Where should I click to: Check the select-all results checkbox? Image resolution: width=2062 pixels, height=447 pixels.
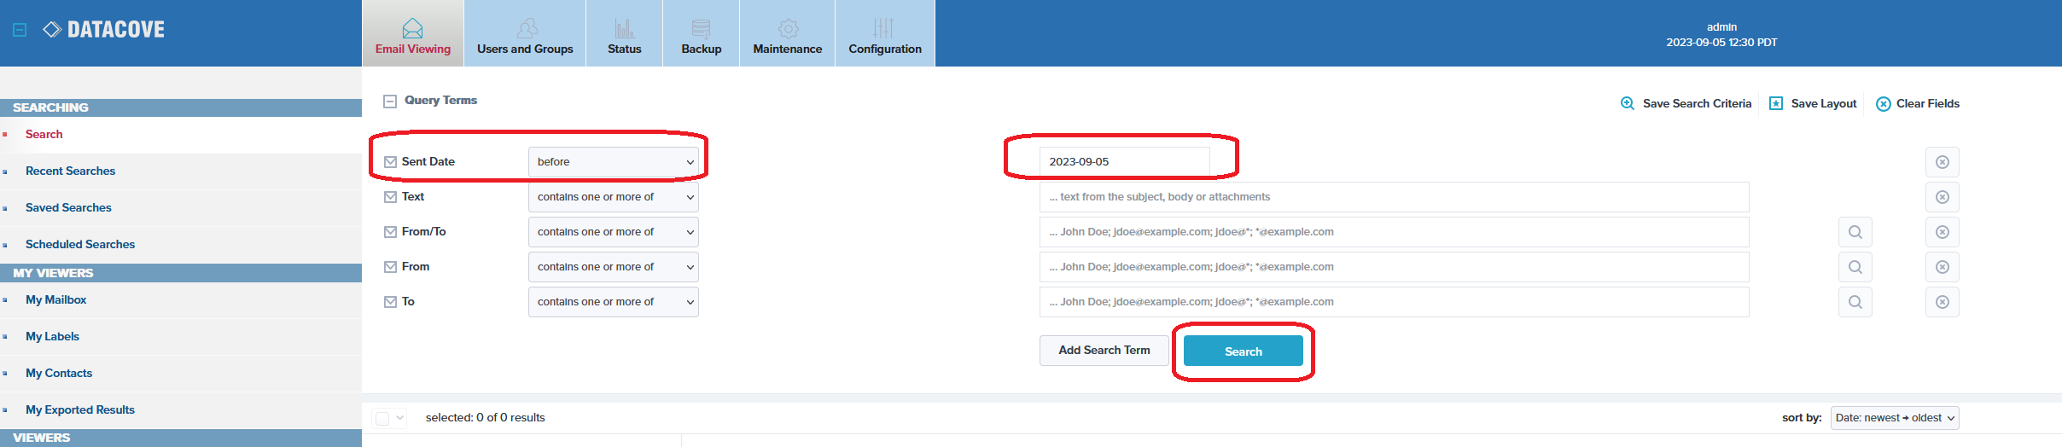[x=382, y=418]
